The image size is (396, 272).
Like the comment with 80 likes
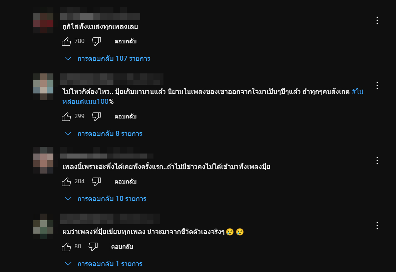(66, 247)
